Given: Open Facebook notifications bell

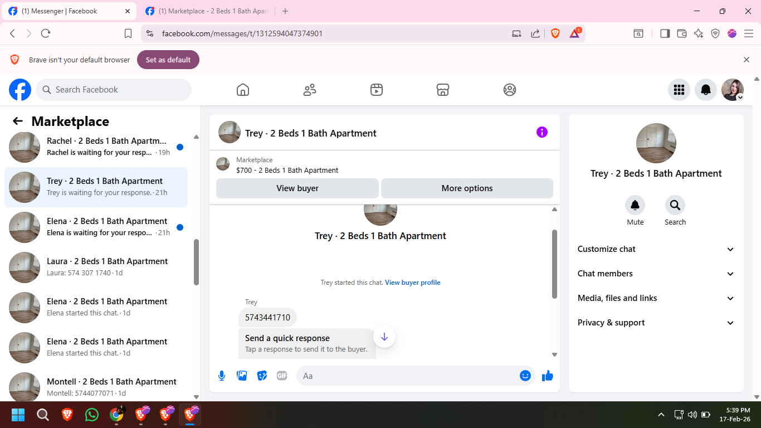Looking at the screenshot, I should tap(706, 90).
